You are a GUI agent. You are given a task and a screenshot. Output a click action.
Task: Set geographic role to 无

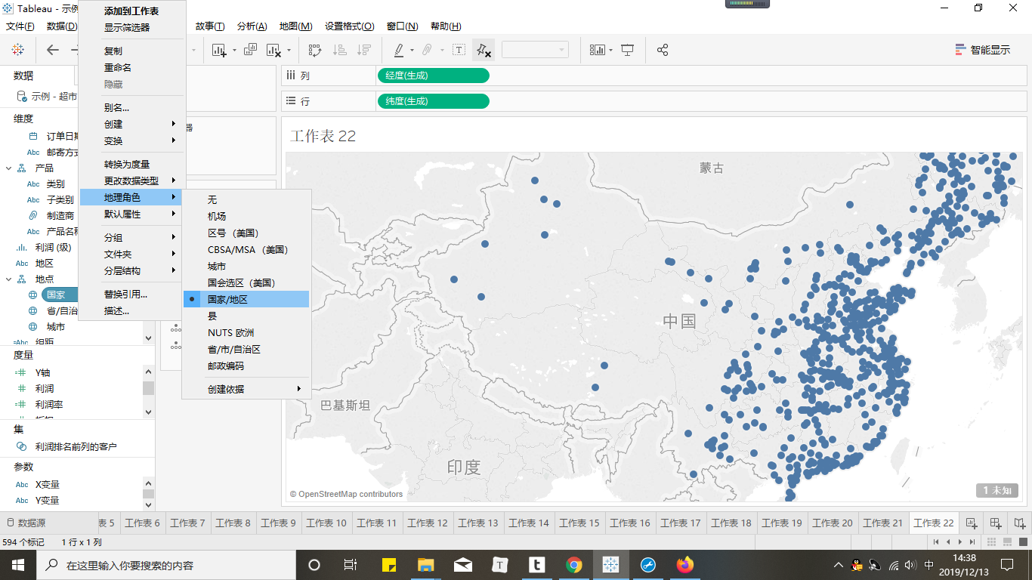pyautogui.click(x=212, y=199)
